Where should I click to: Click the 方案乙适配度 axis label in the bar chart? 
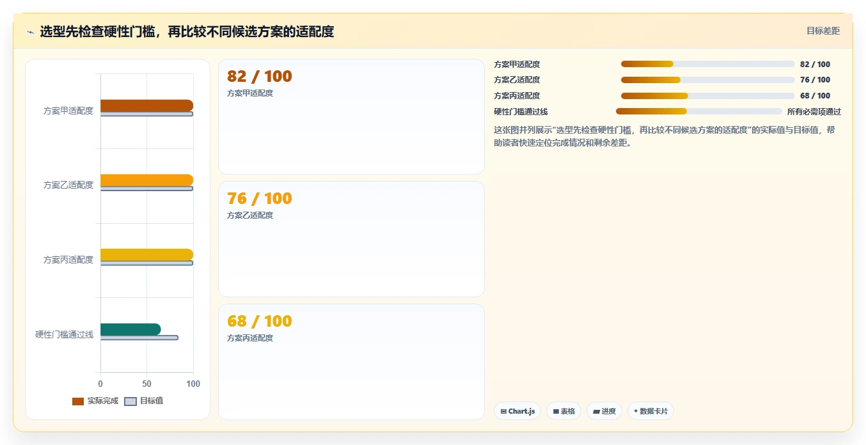click(68, 185)
